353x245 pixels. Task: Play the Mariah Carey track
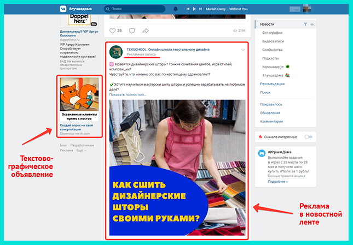(x=194, y=9)
